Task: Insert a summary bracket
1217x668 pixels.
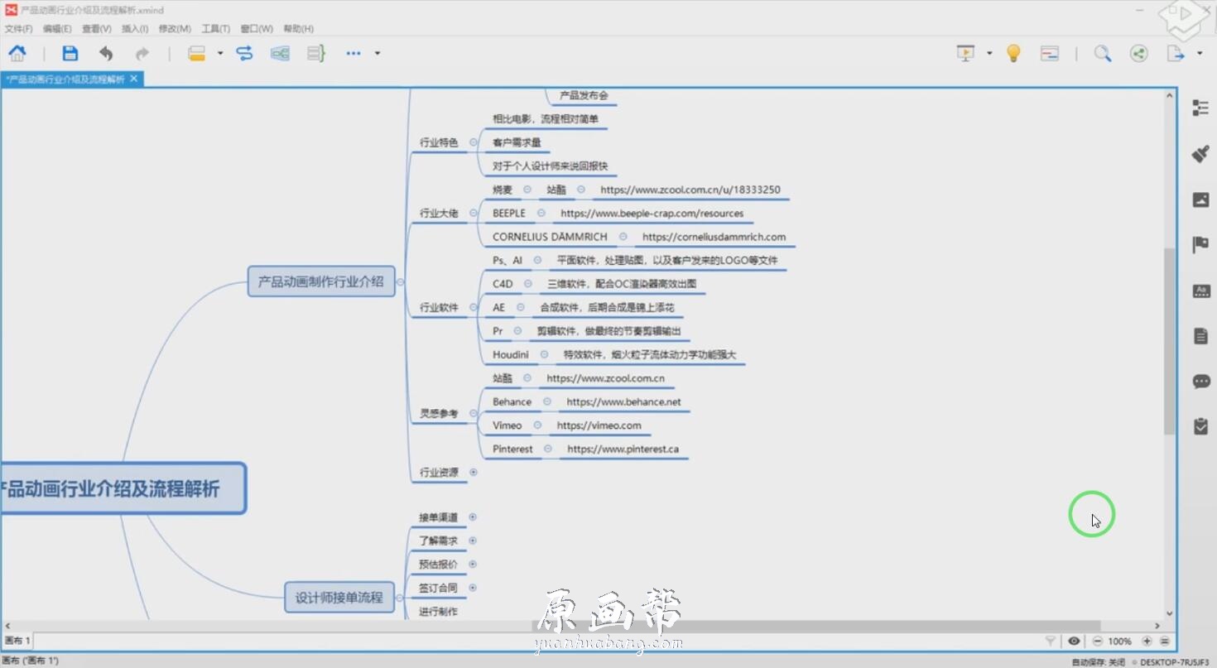Action: (316, 53)
